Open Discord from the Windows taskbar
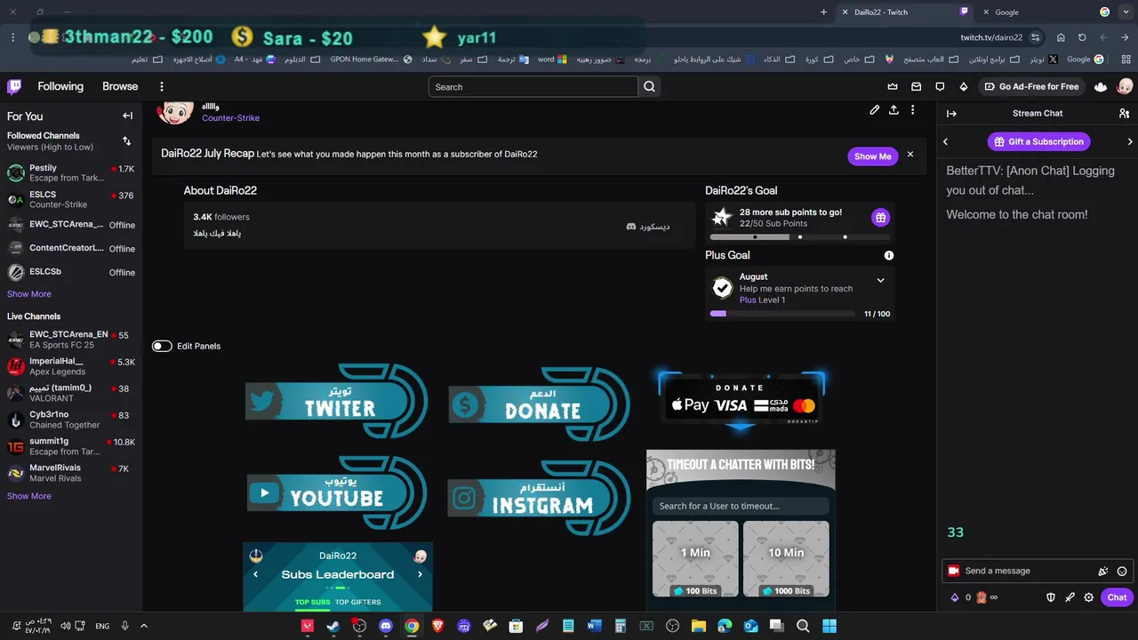Viewport: 1138px width, 640px height. pos(386,626)
